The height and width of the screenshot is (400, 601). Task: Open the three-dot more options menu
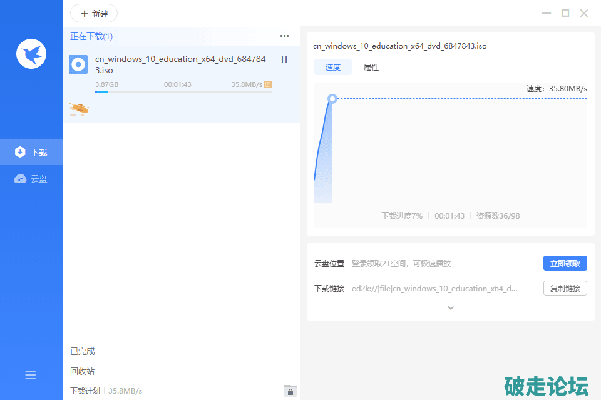(285, 36)
